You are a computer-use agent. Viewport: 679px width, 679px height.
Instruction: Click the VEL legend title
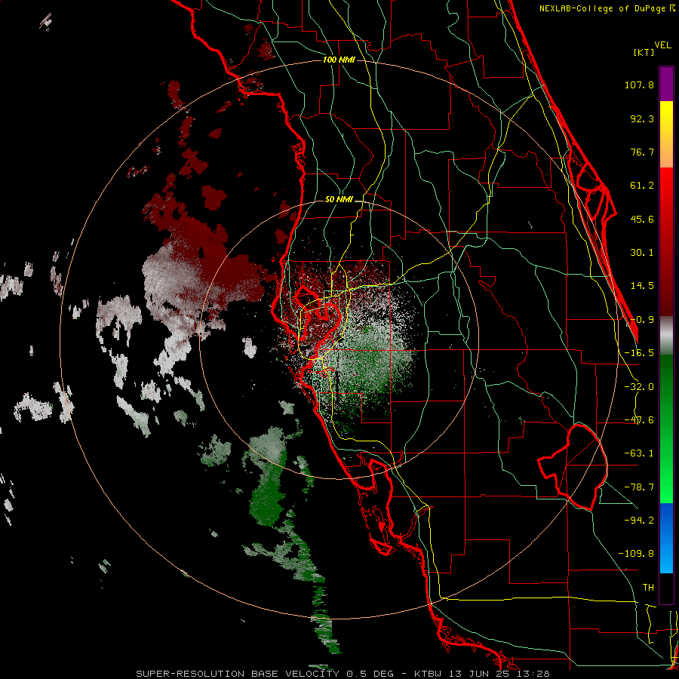click(662, 45)
